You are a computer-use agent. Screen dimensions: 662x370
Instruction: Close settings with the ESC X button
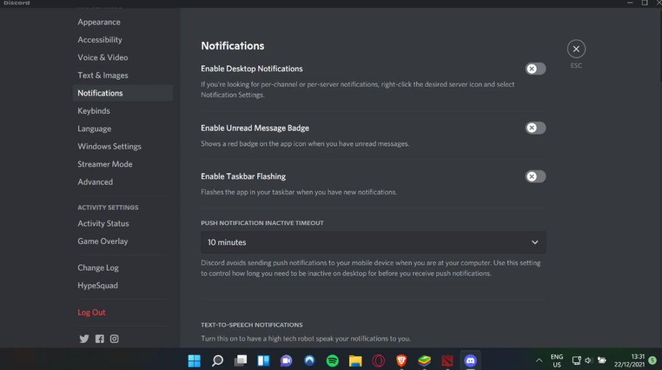(x=576, y=49)
